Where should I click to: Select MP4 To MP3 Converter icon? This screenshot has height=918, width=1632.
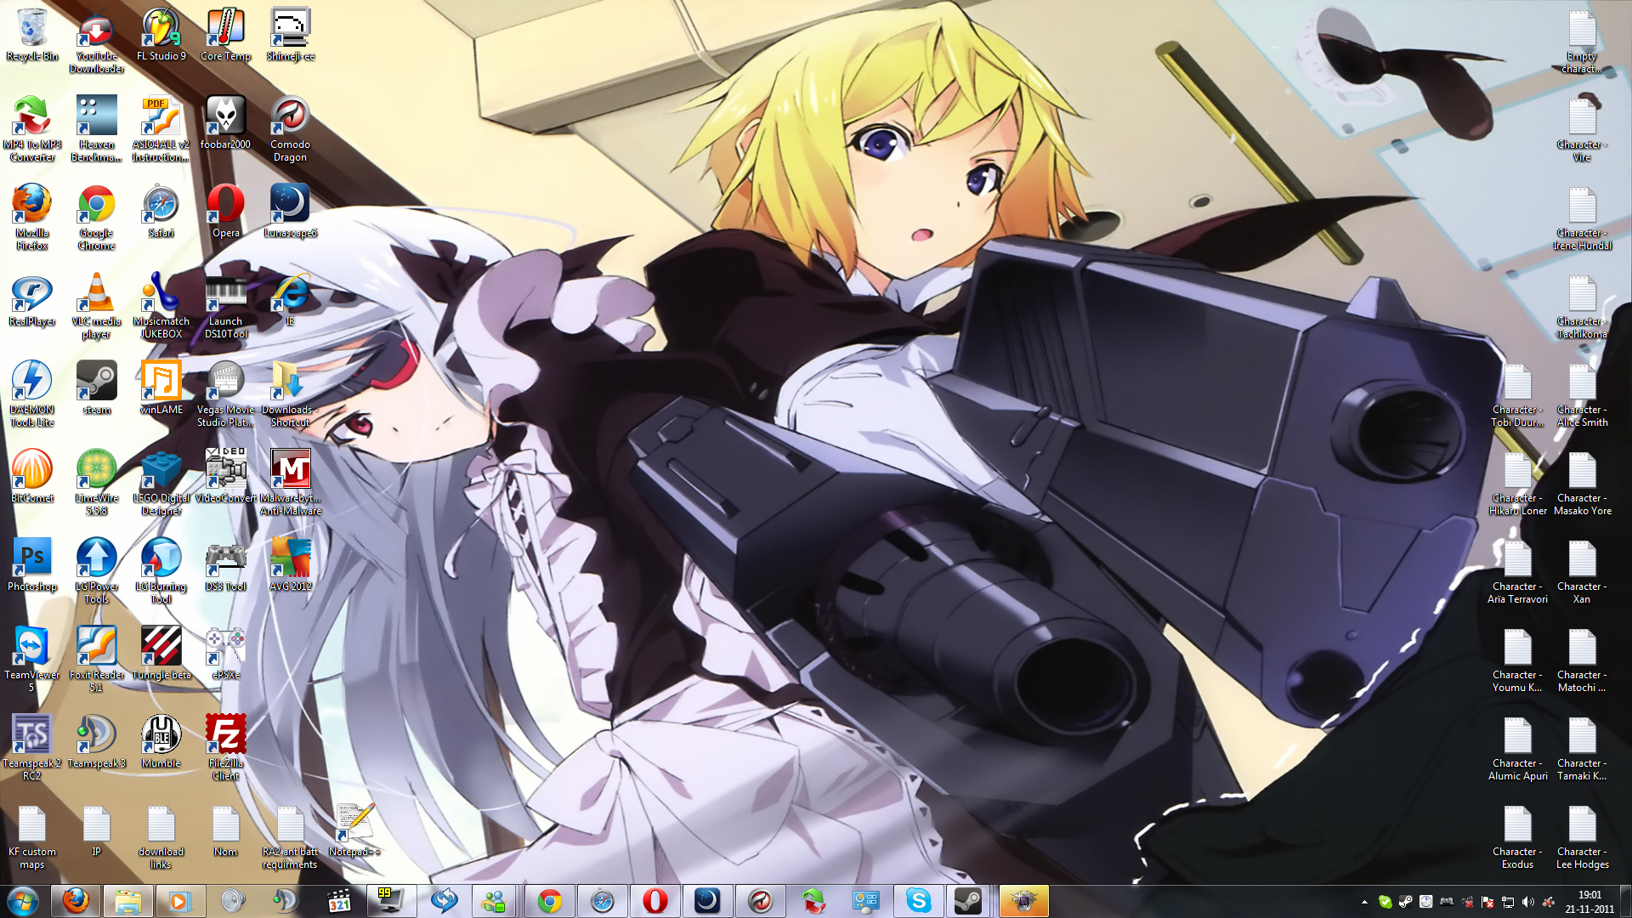(x=32, y=129)
